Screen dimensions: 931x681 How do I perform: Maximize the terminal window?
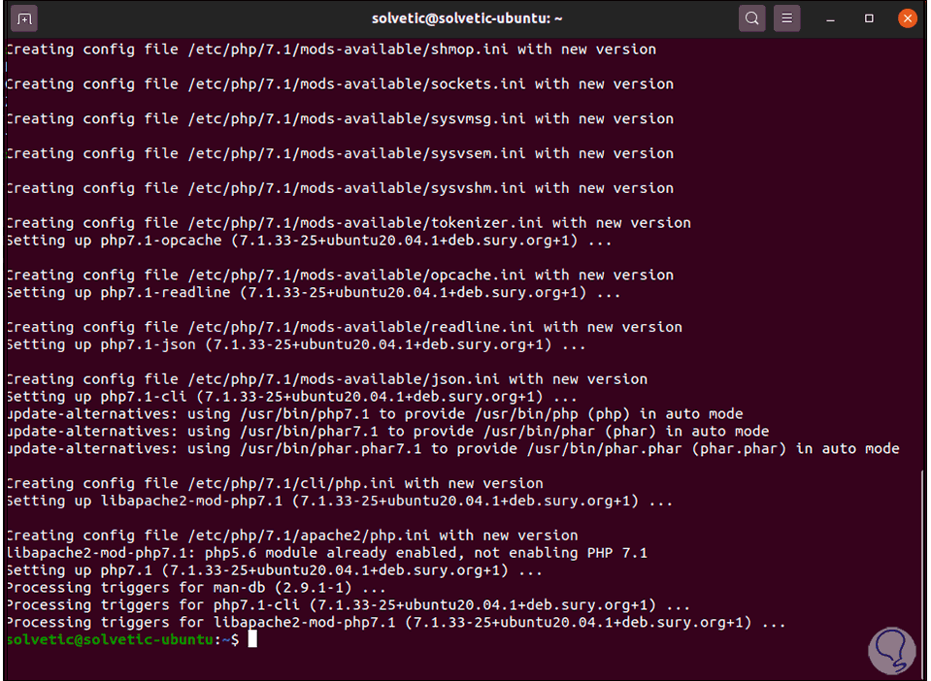(x=870, y=18)
